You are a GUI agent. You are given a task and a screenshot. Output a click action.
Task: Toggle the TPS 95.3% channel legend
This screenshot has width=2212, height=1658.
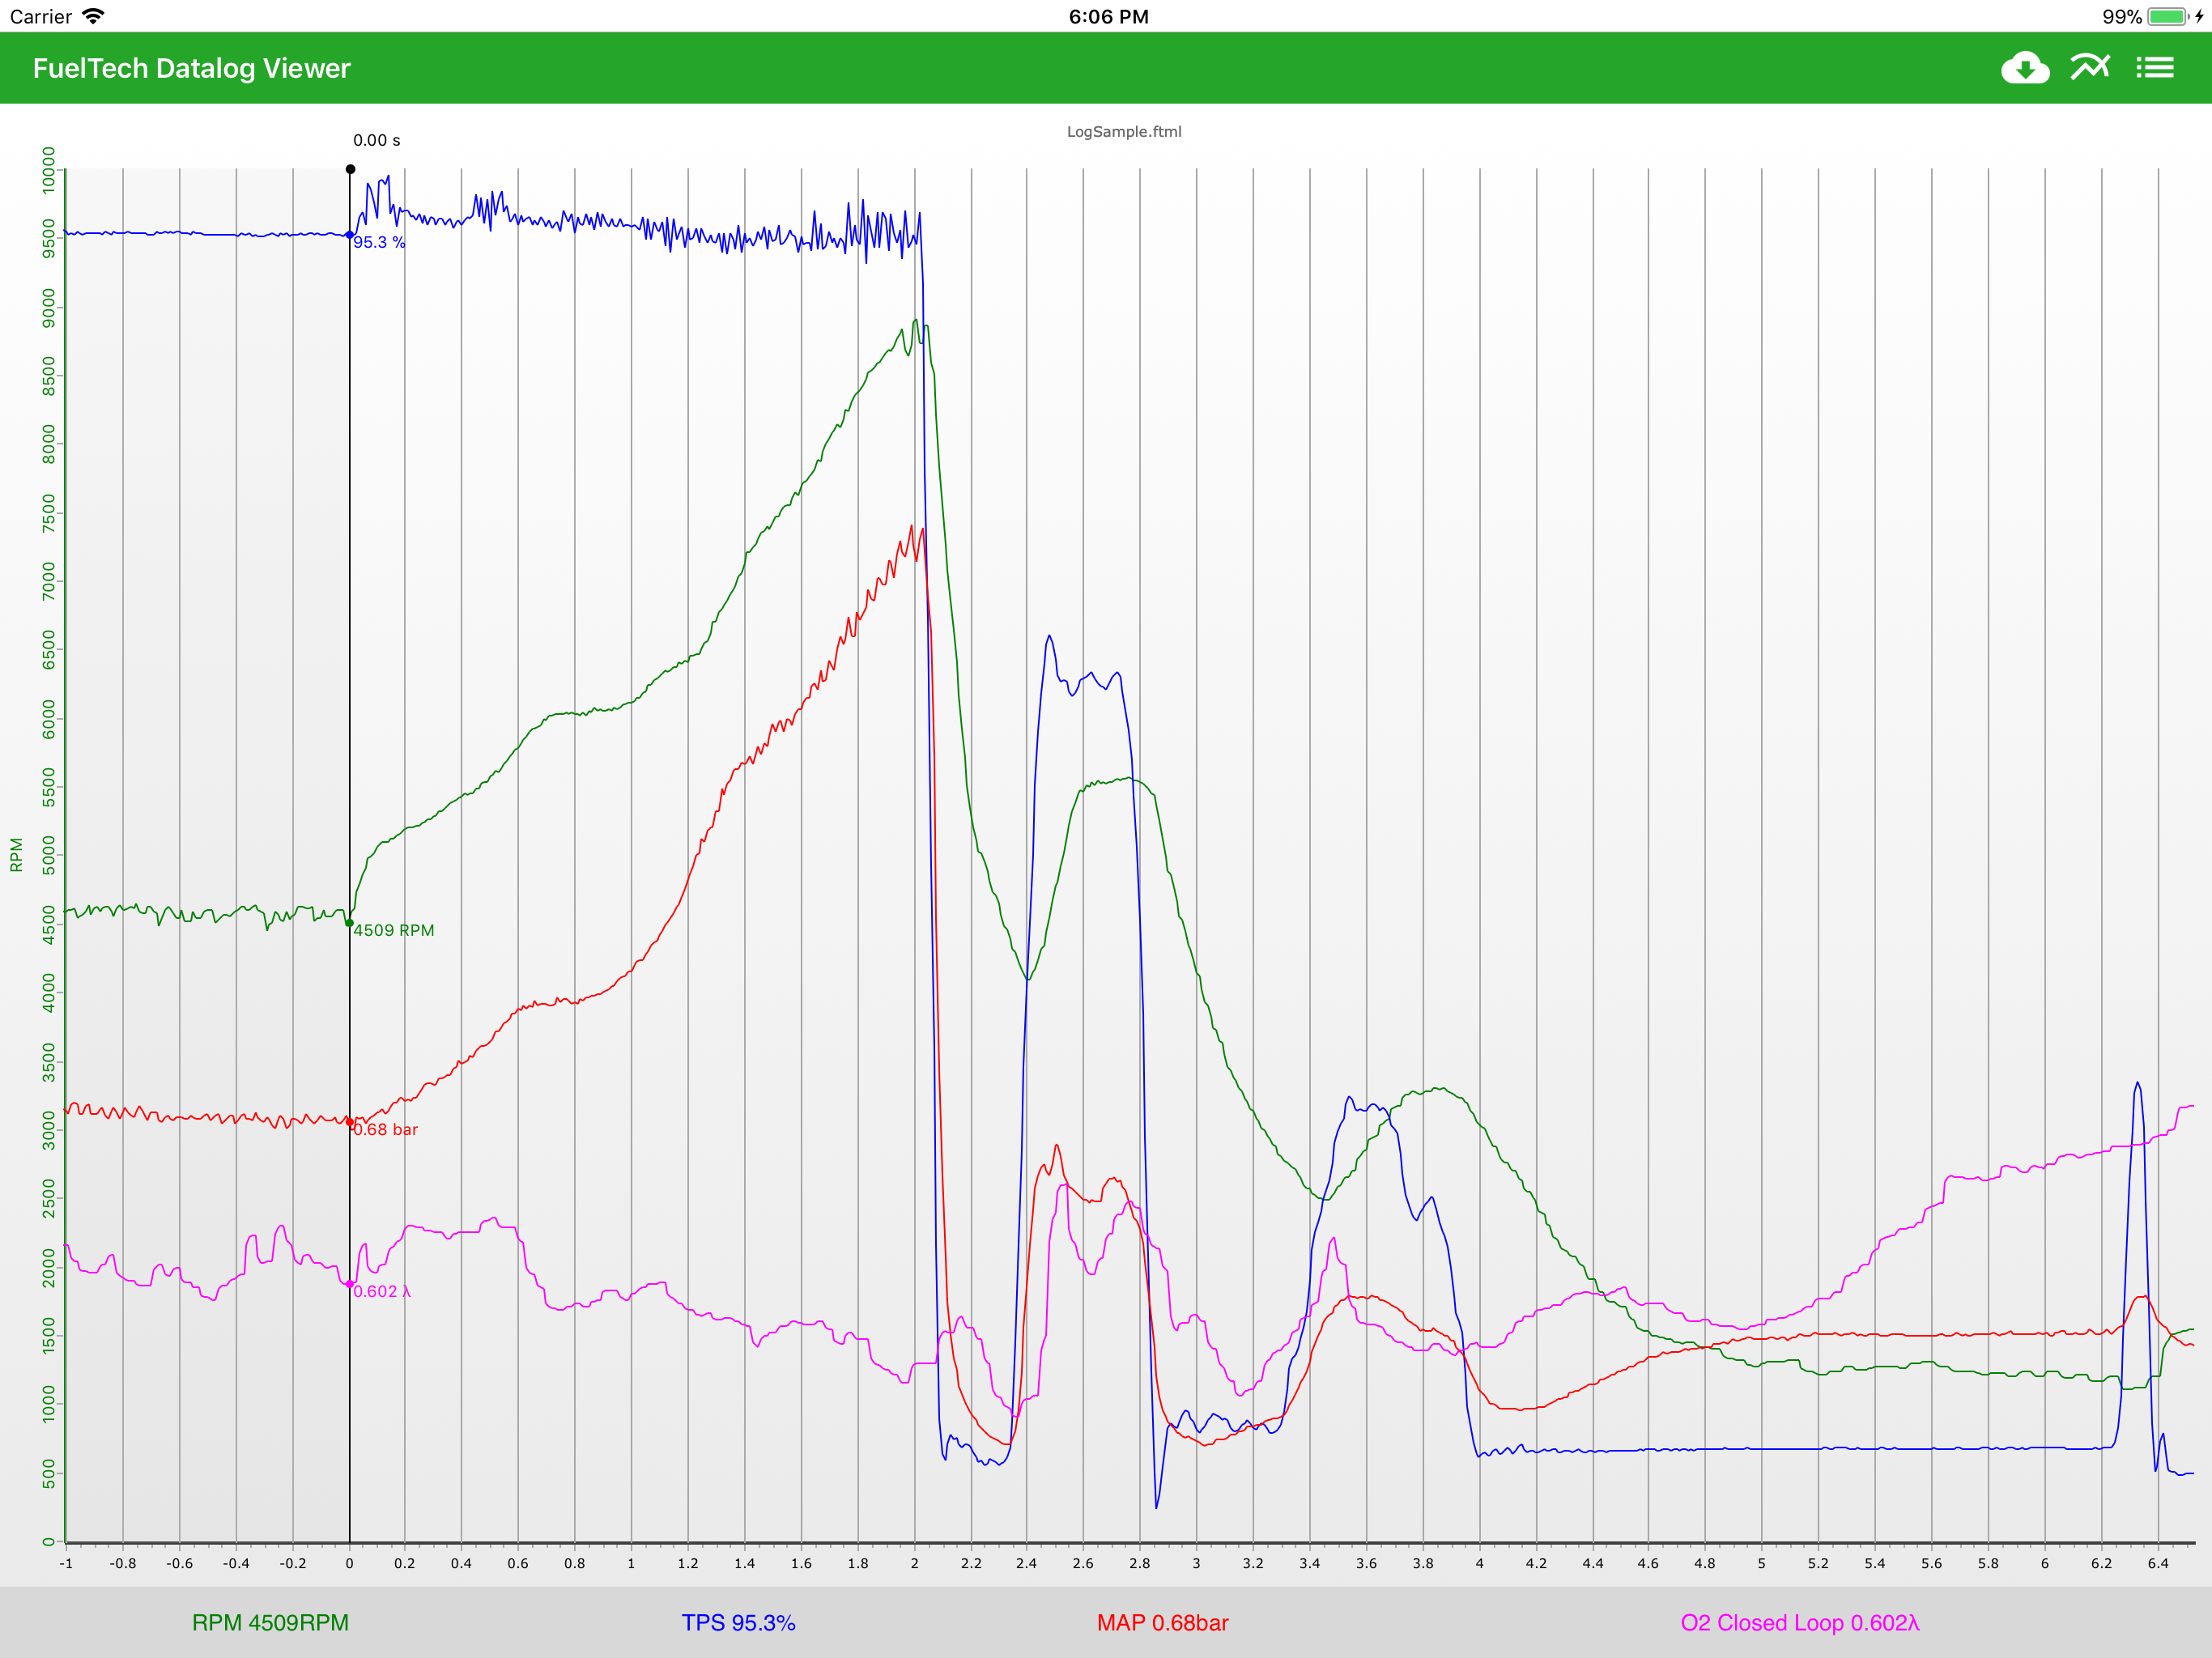click(x=738, y=1623)
